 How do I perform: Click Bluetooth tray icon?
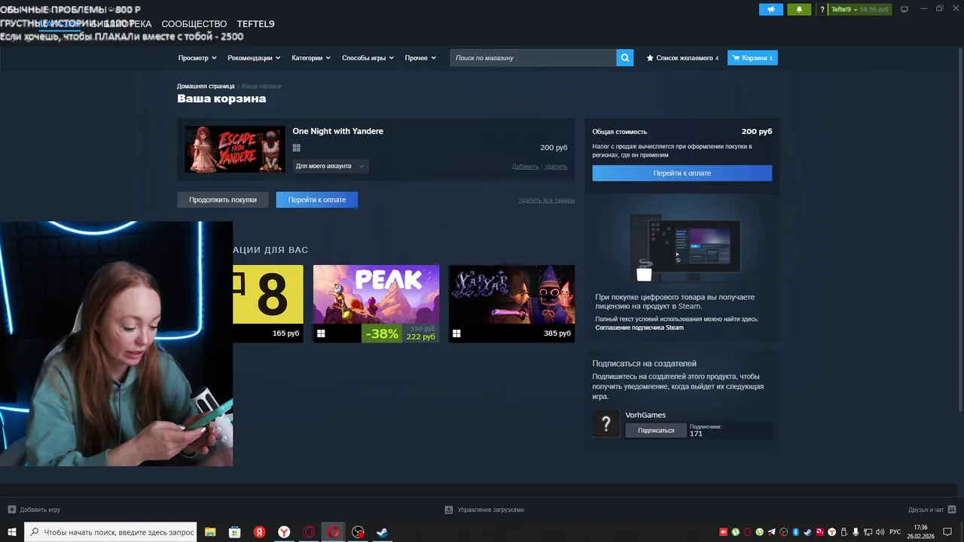click(x=795, y=532)
